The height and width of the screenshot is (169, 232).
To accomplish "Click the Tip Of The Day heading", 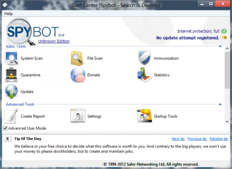I will (x=28, y=139).
